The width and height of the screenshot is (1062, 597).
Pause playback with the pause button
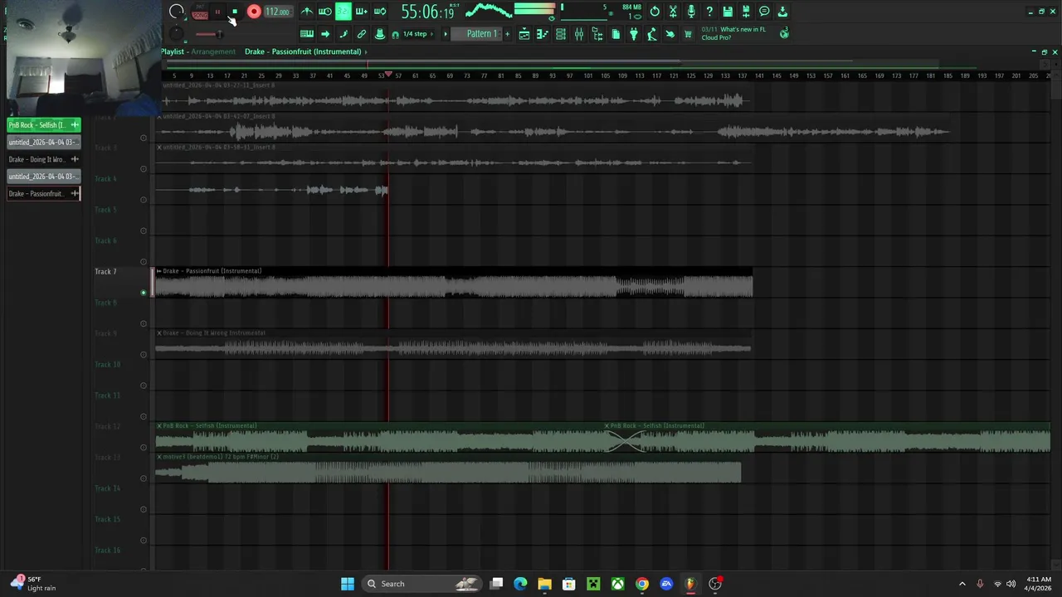tap(218, 12)
